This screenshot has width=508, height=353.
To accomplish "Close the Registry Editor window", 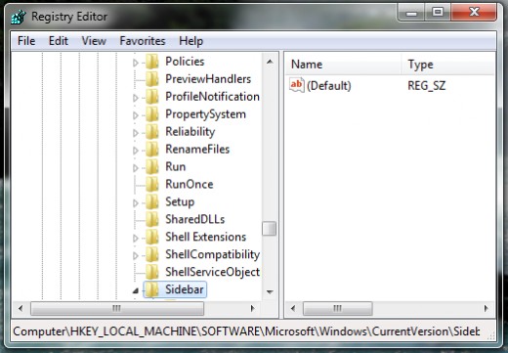I will point(474,13).
